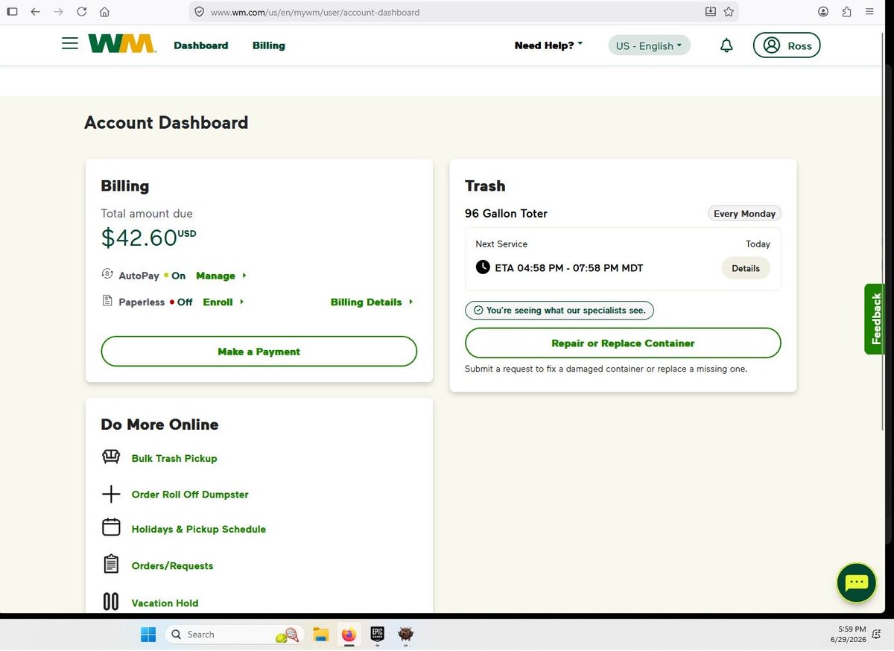Expand the Need Help? dropdown

[x=548, y=45]
